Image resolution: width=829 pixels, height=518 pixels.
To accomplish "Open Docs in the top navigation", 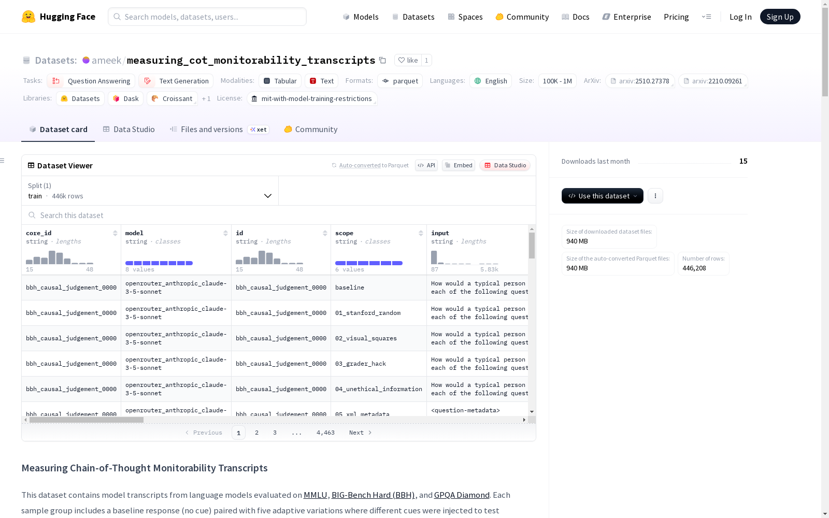I will coord(576,17).
